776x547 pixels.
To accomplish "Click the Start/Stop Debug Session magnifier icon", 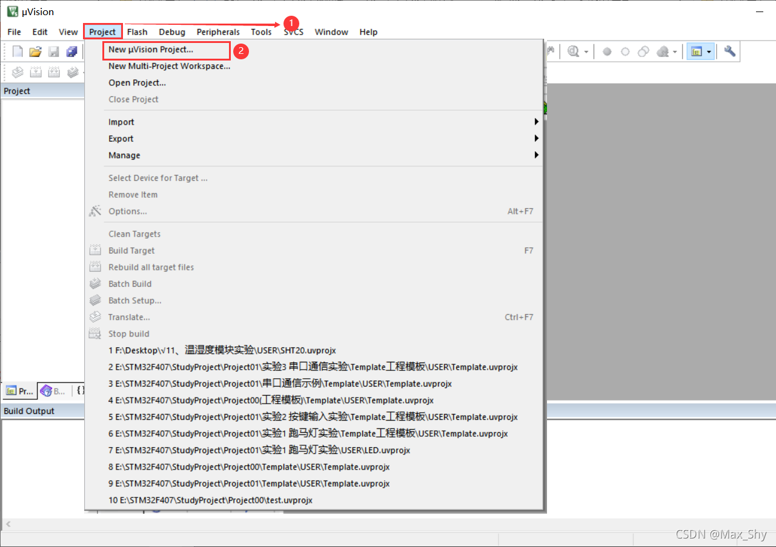I will click(x=573, y=52).
